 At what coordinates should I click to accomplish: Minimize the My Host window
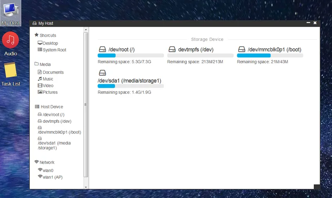[x=308, y=23]
